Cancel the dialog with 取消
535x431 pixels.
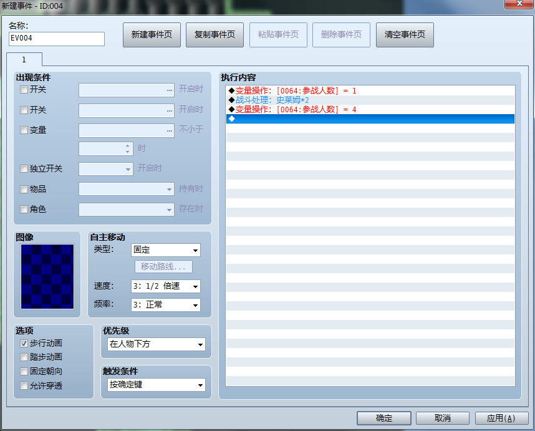pyautogui.click(x=443, y=418)
